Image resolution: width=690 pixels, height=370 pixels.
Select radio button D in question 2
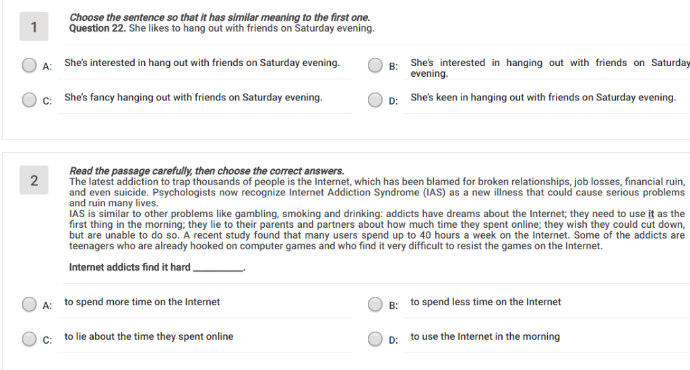[x=375, y=339]
